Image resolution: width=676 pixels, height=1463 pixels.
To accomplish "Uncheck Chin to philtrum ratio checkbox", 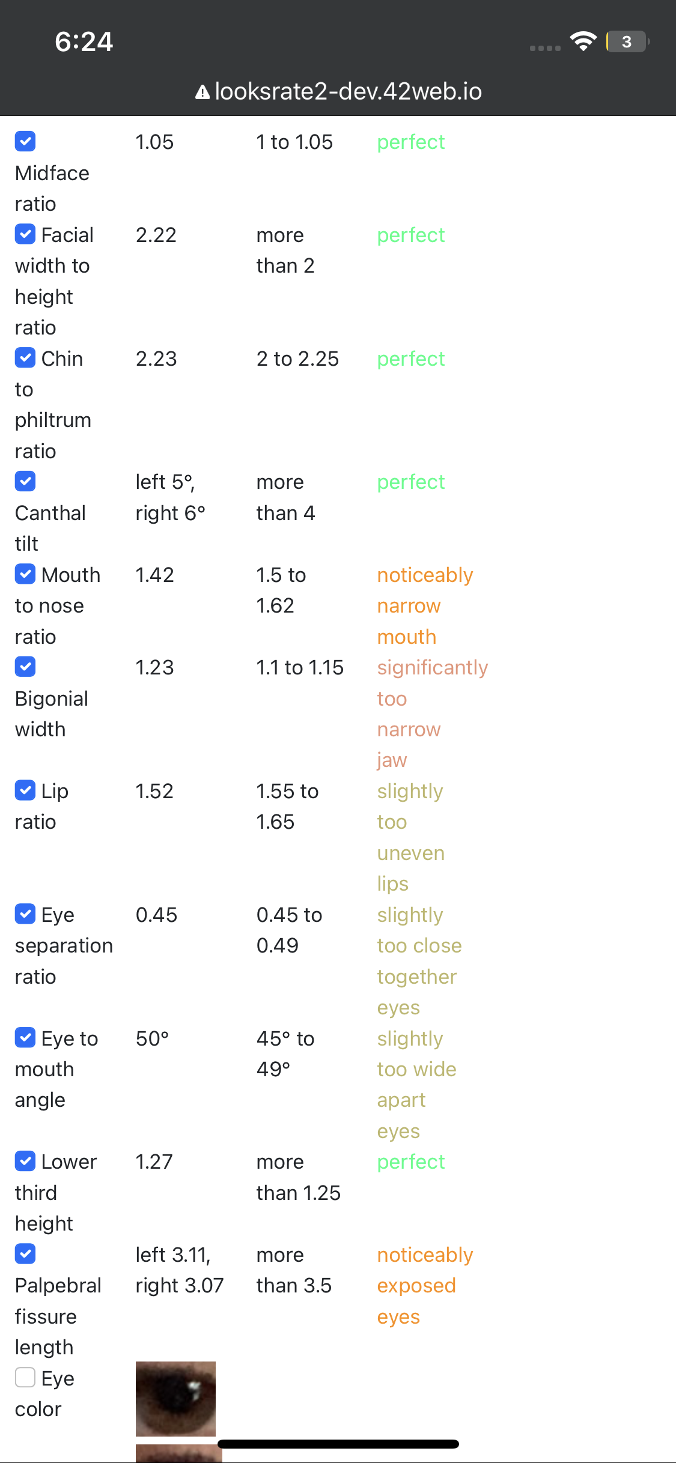I will tap(25, 358).
